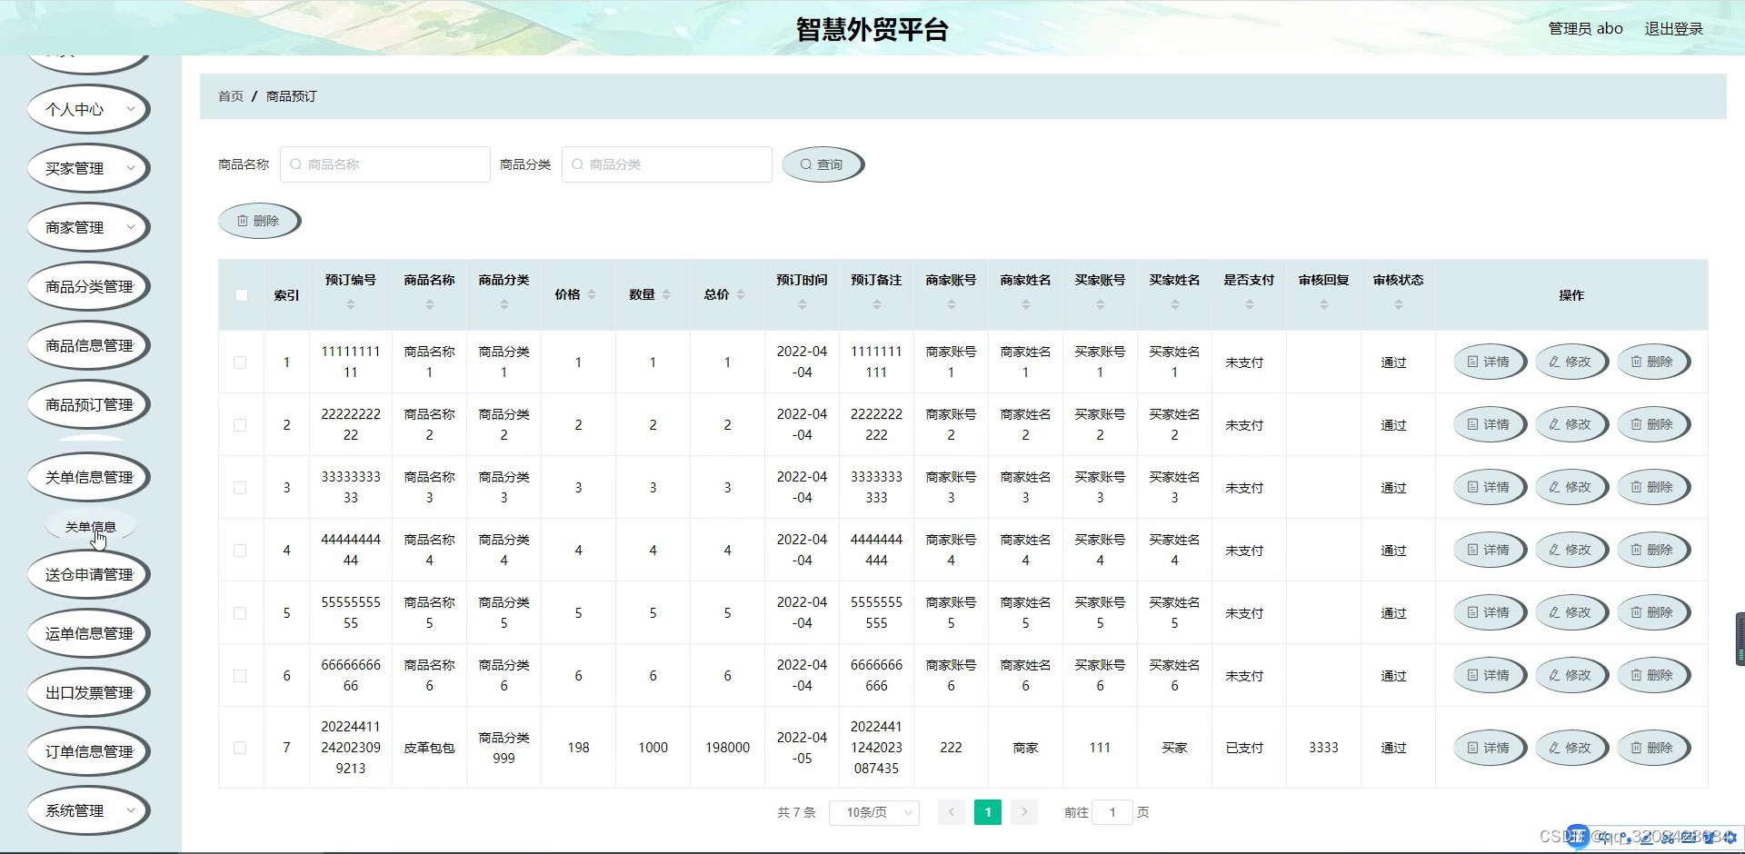Open 详情 for order row 1
The height and width of the screenshot is (854, 1745).
[1488, 362]
